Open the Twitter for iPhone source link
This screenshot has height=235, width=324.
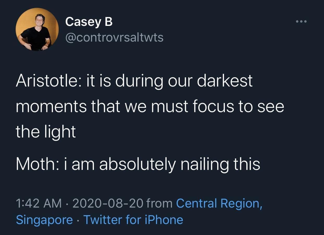coord(133,220)
